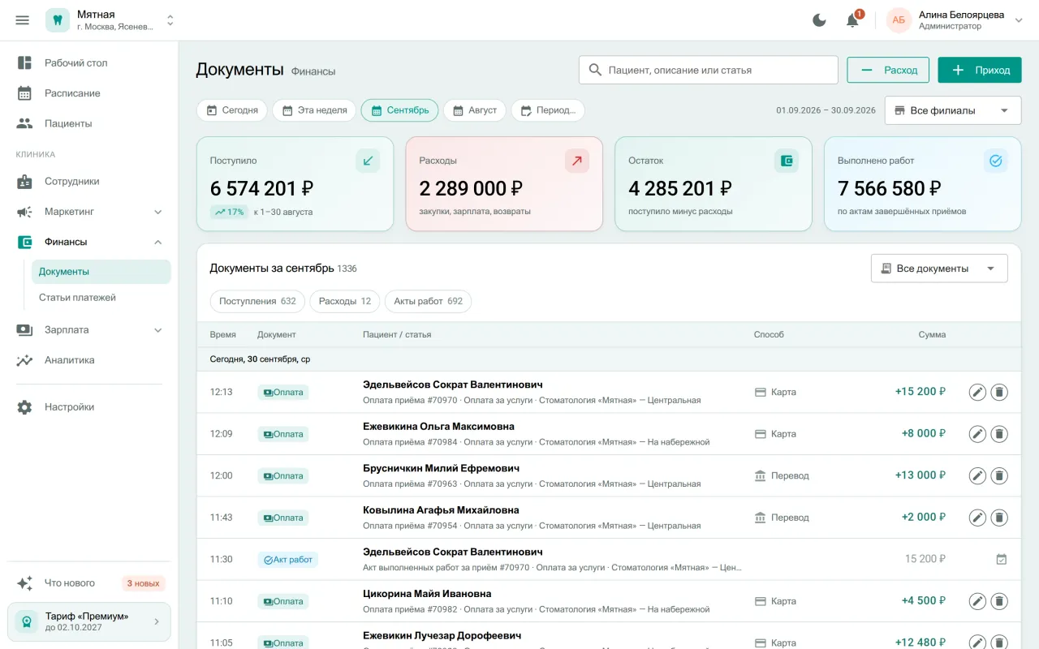Click Выполнено работ checkmark icon
The height and width of the screenshot is (649, 1039).
tap(996, 161)
